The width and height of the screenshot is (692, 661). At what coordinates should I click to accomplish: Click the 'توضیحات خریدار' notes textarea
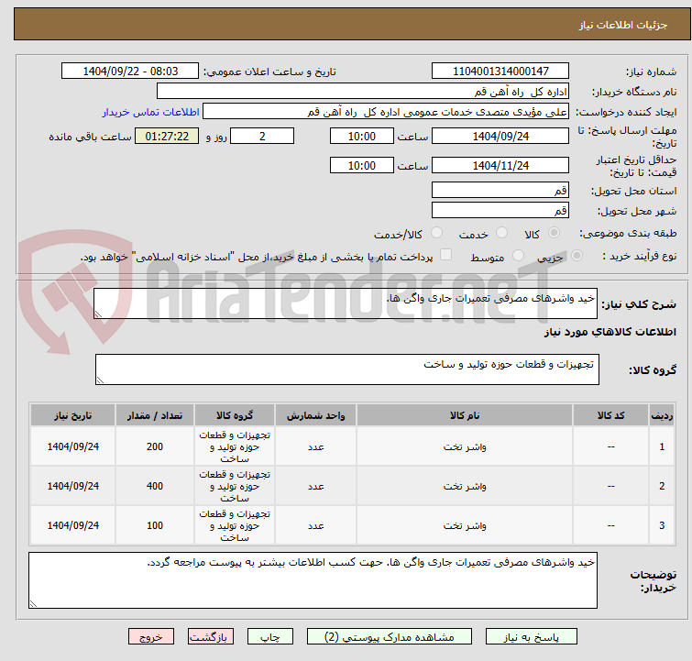click(313, 580)
